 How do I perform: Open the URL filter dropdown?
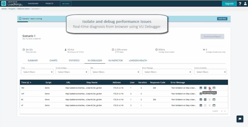tap(115, 72)
